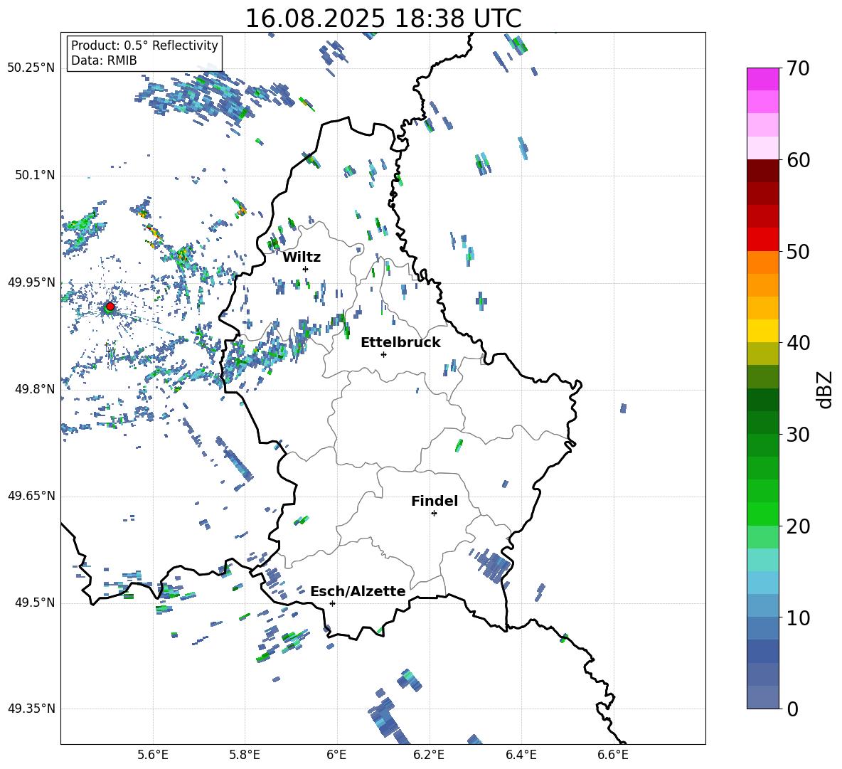The image size is (842, 769).
Task: Click the 6.6°E longitude label
Action: point(613,755)
